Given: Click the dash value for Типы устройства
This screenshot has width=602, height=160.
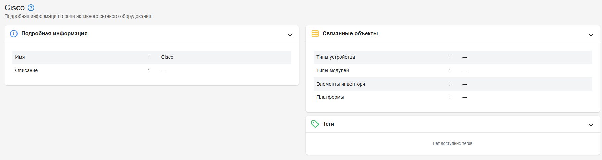Looking at the screenshot, I should 465,57.
